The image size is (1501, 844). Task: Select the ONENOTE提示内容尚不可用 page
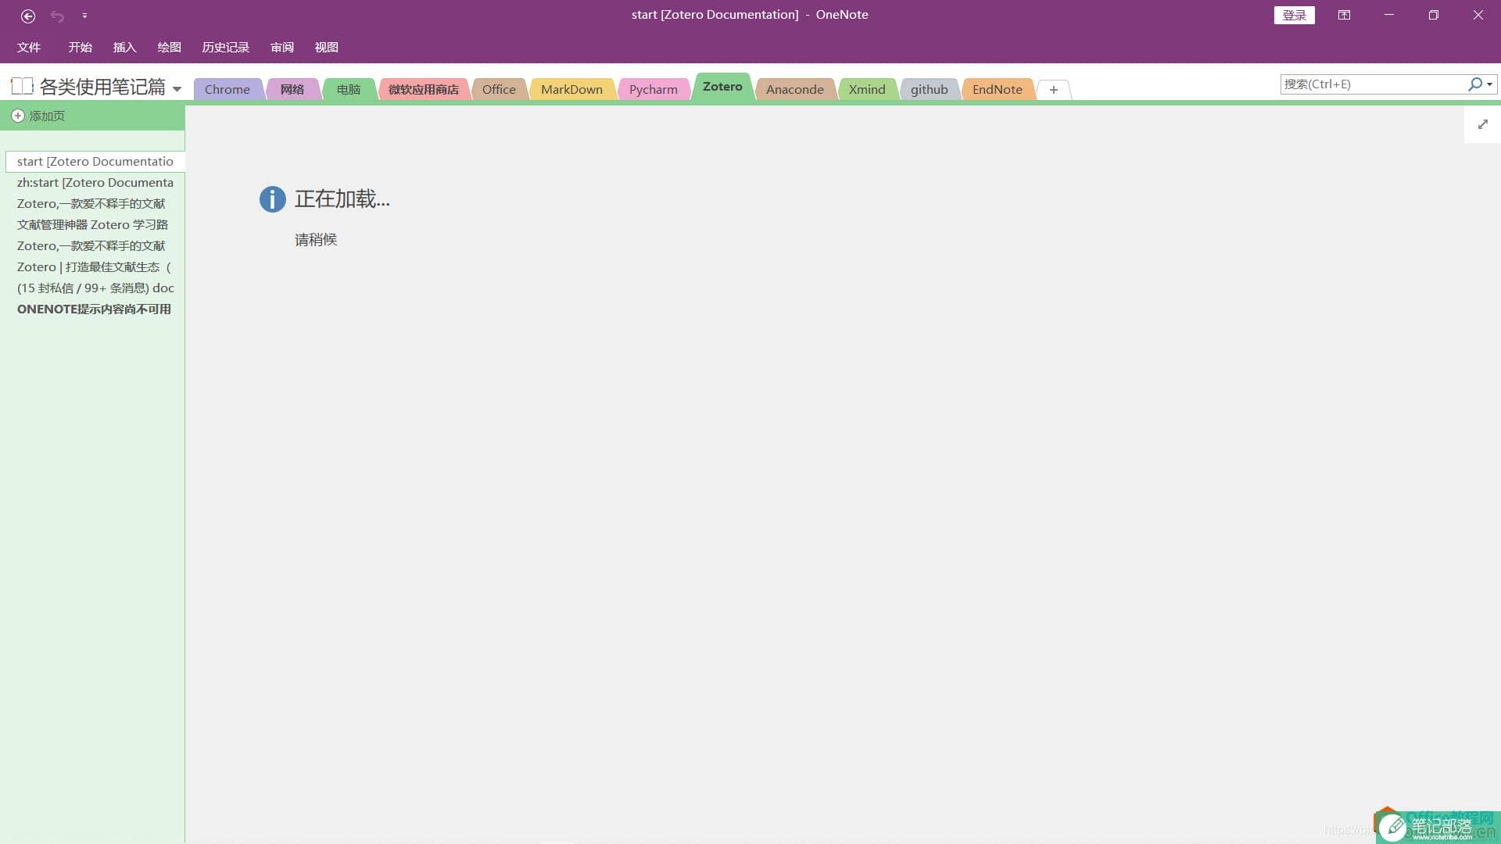point(94,308)
